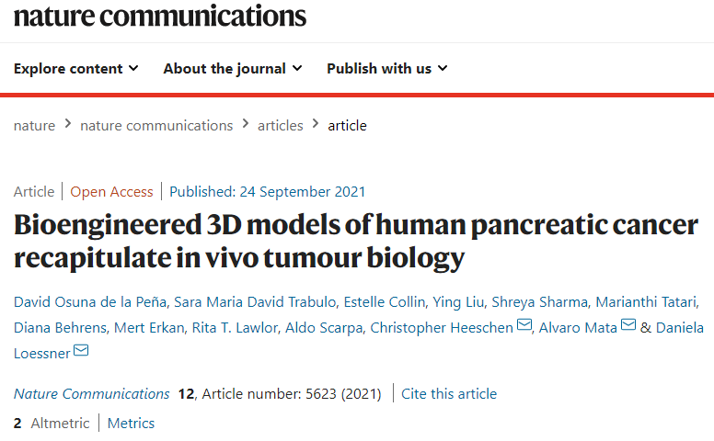This screenshot has width=714, height=441.
Task: Click envelope icon next to Alvaro Mata
Action: tap(628, 325)
